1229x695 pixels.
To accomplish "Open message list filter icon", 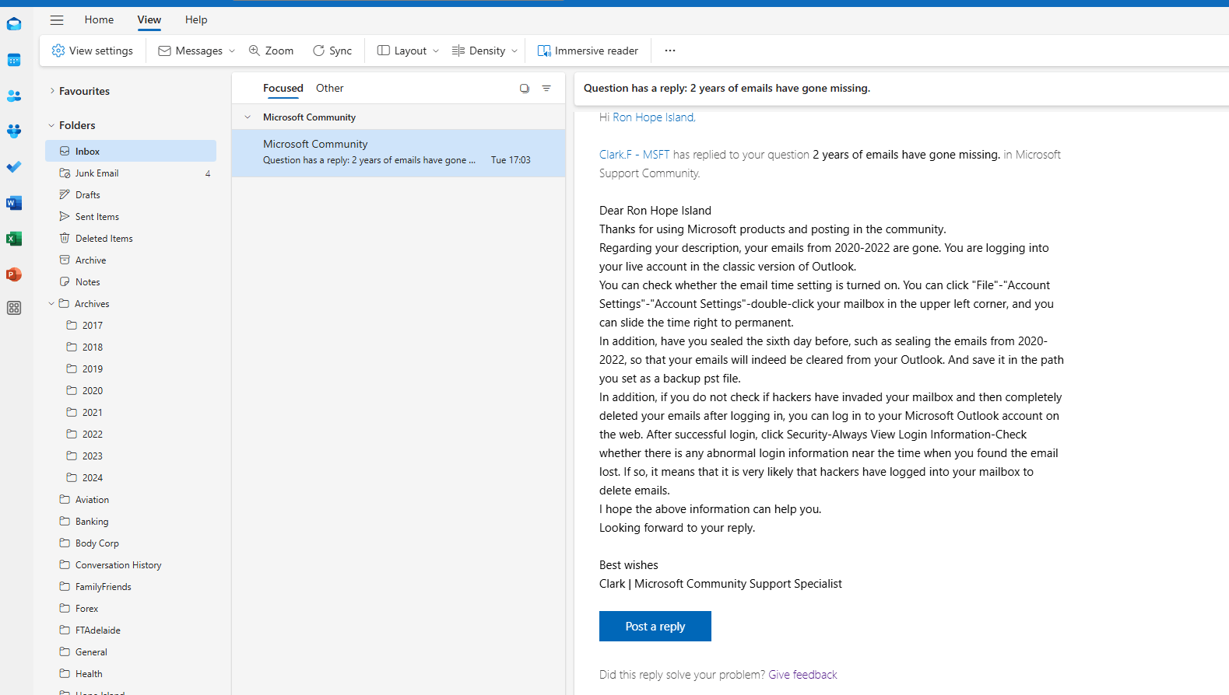I will 546,89.
